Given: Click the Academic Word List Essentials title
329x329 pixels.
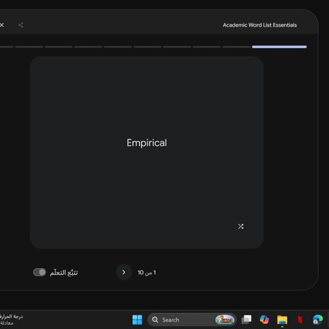Looking at the screenshot, I should pyautogui.click(x=260, y=25).
